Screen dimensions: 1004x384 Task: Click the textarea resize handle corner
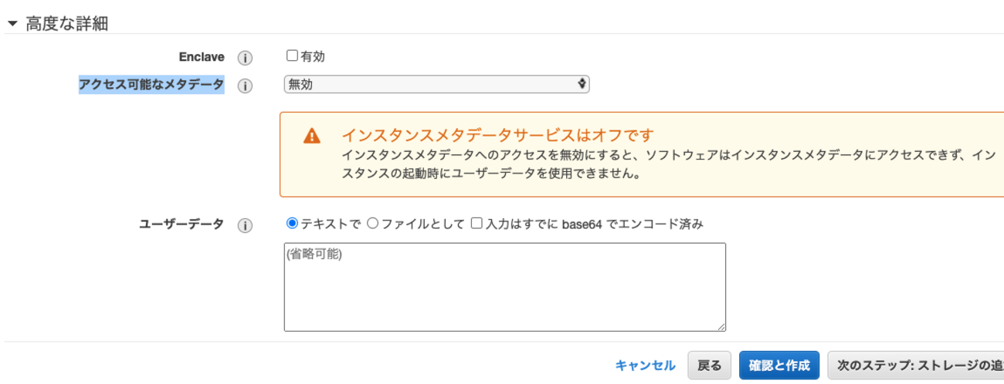(x=721, y=326)
